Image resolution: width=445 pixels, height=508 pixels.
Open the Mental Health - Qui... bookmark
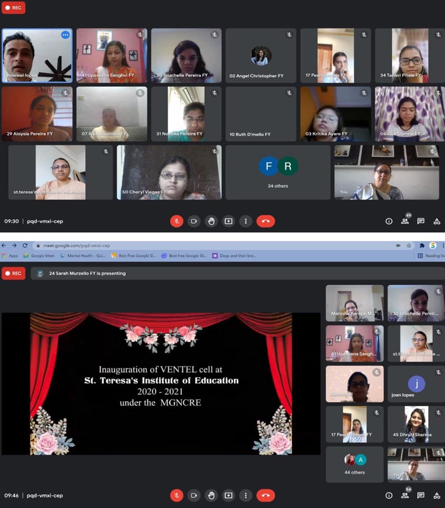pyautogui.click(x=83, y=255)
